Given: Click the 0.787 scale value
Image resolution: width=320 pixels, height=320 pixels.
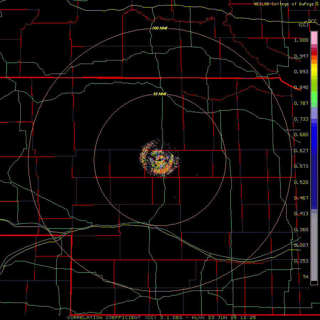Looking at the screenshot, I should (301, 103).
